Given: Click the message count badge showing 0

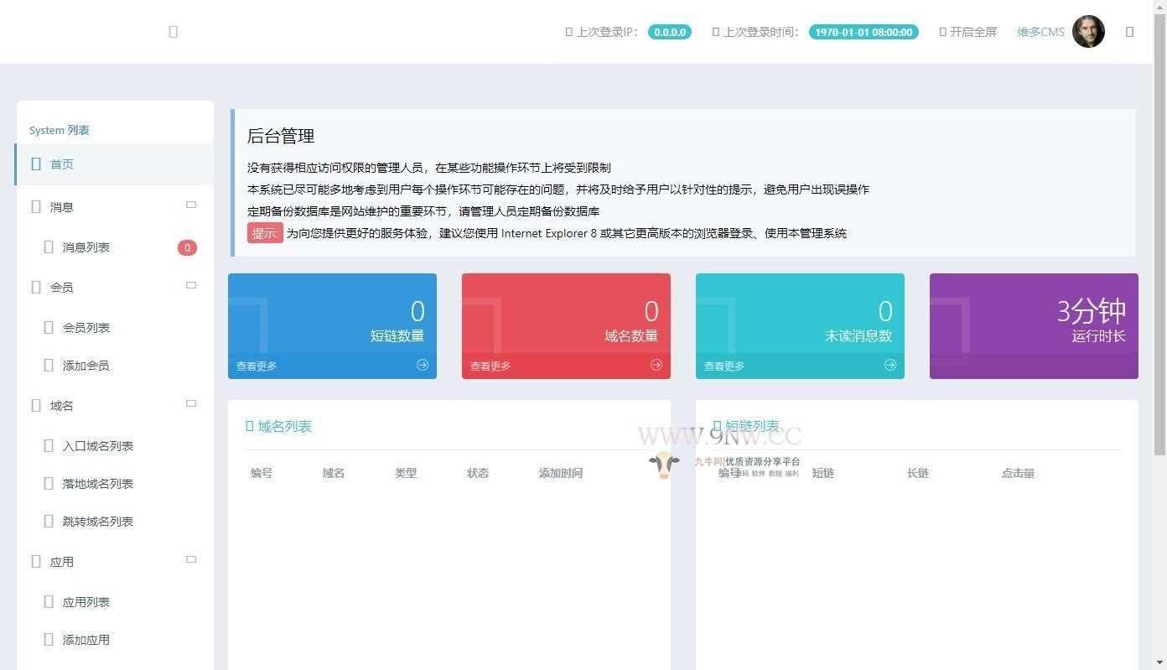Looking at the screenshot, I should pyautogui.click(x=187, y=247).
